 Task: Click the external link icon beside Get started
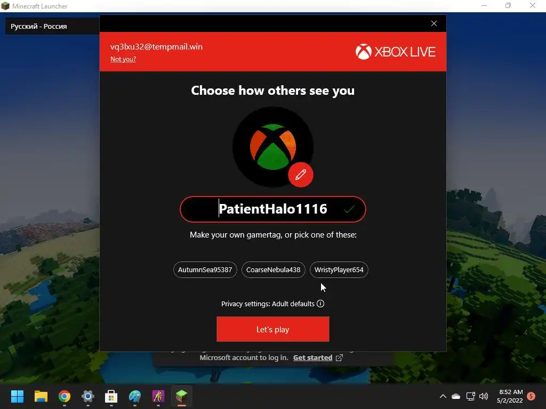(x=339, y=357)
